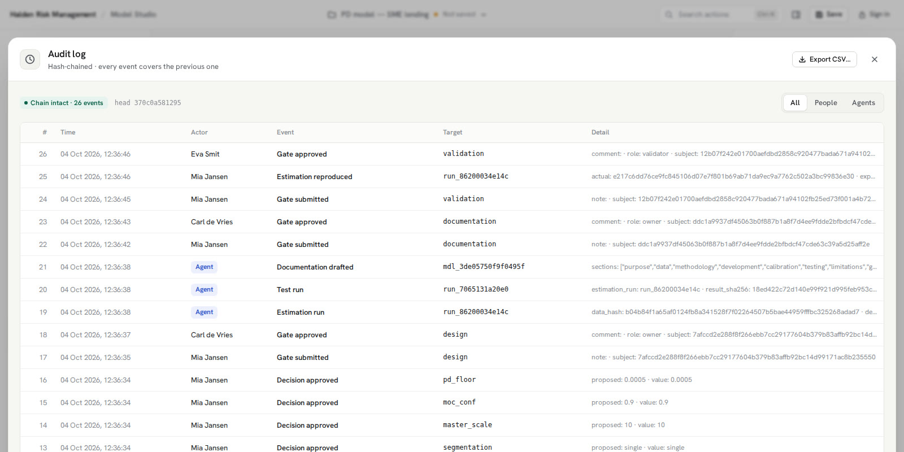Click detail 'proposed: 0.0005 · value: 0.0005'
The height and width of the screenshot is (452, 904).
(x=642, y=380)
